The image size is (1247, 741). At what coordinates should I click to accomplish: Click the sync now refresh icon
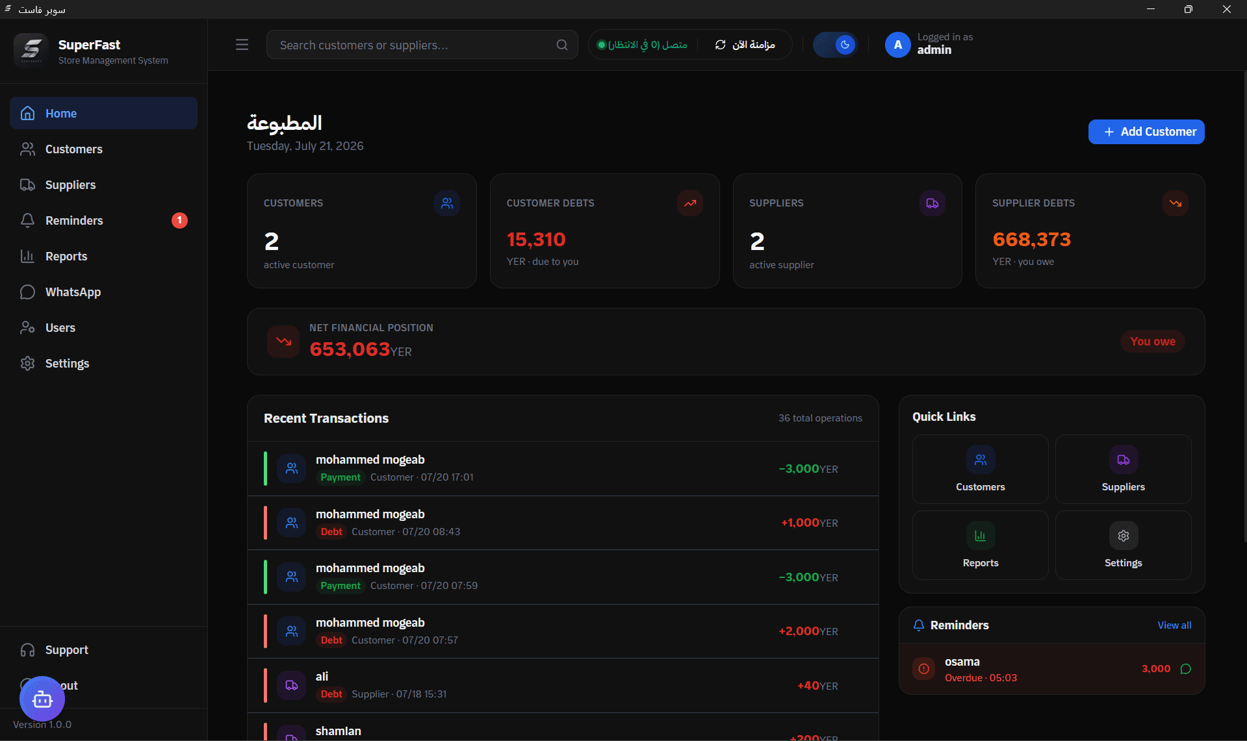[x=720, y=45]
